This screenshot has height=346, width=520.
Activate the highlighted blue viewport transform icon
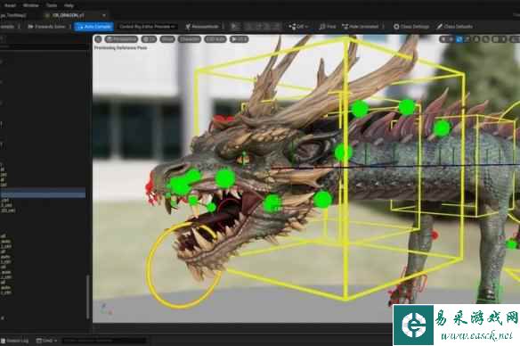459,39
